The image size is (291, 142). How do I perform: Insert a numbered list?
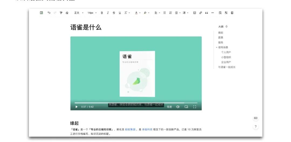coord(170,13)
